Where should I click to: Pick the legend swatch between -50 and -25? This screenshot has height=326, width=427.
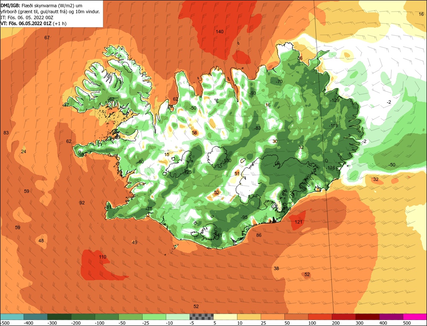[x=130, y=317]
